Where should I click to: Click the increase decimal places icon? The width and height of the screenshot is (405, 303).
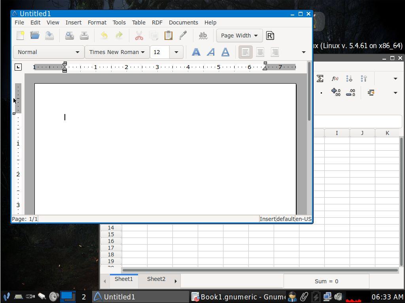coord(336,93)
